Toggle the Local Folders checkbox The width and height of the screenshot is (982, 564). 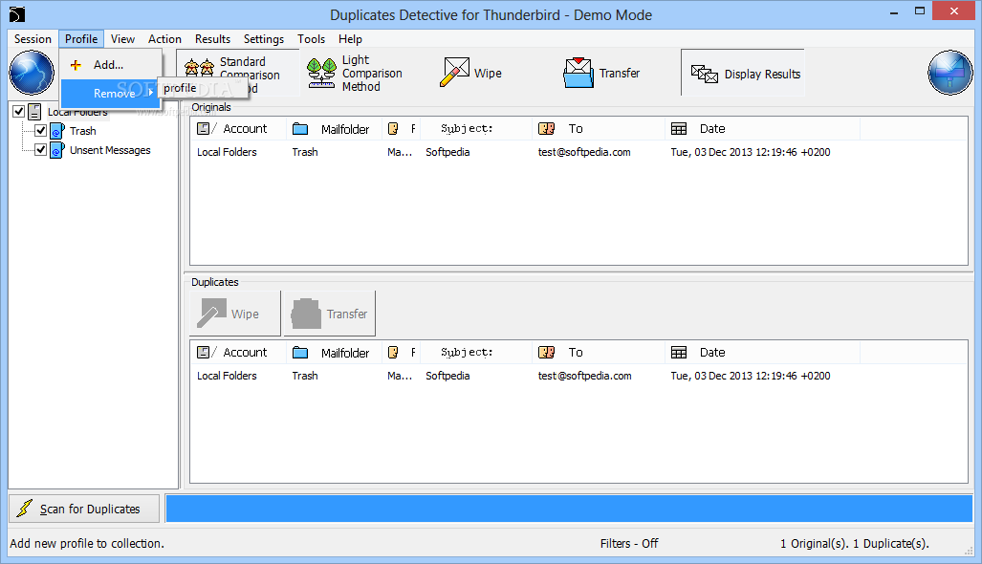(19, 112)
